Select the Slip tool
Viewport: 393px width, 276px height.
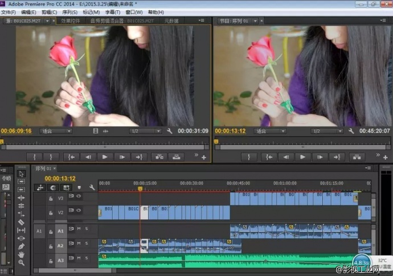[21, 230]
